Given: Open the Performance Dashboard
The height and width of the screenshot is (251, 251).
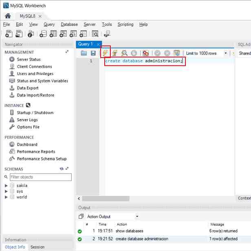Looking at the screenshot, I should click(27, 144).
